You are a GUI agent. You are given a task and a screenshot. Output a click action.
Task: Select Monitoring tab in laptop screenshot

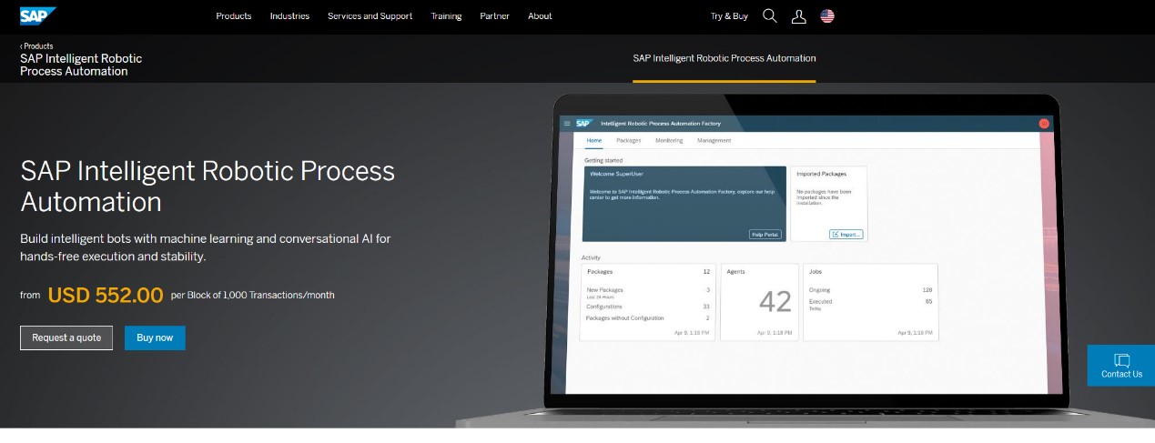[x=669, y=140]
